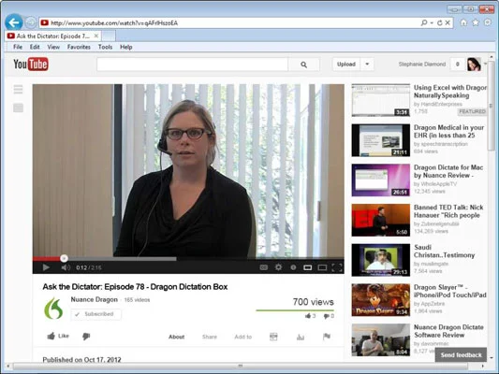Toggle the Subscribed button for Nuance Dragon
This screenshot has width=499, height=374.
(95, 314)
